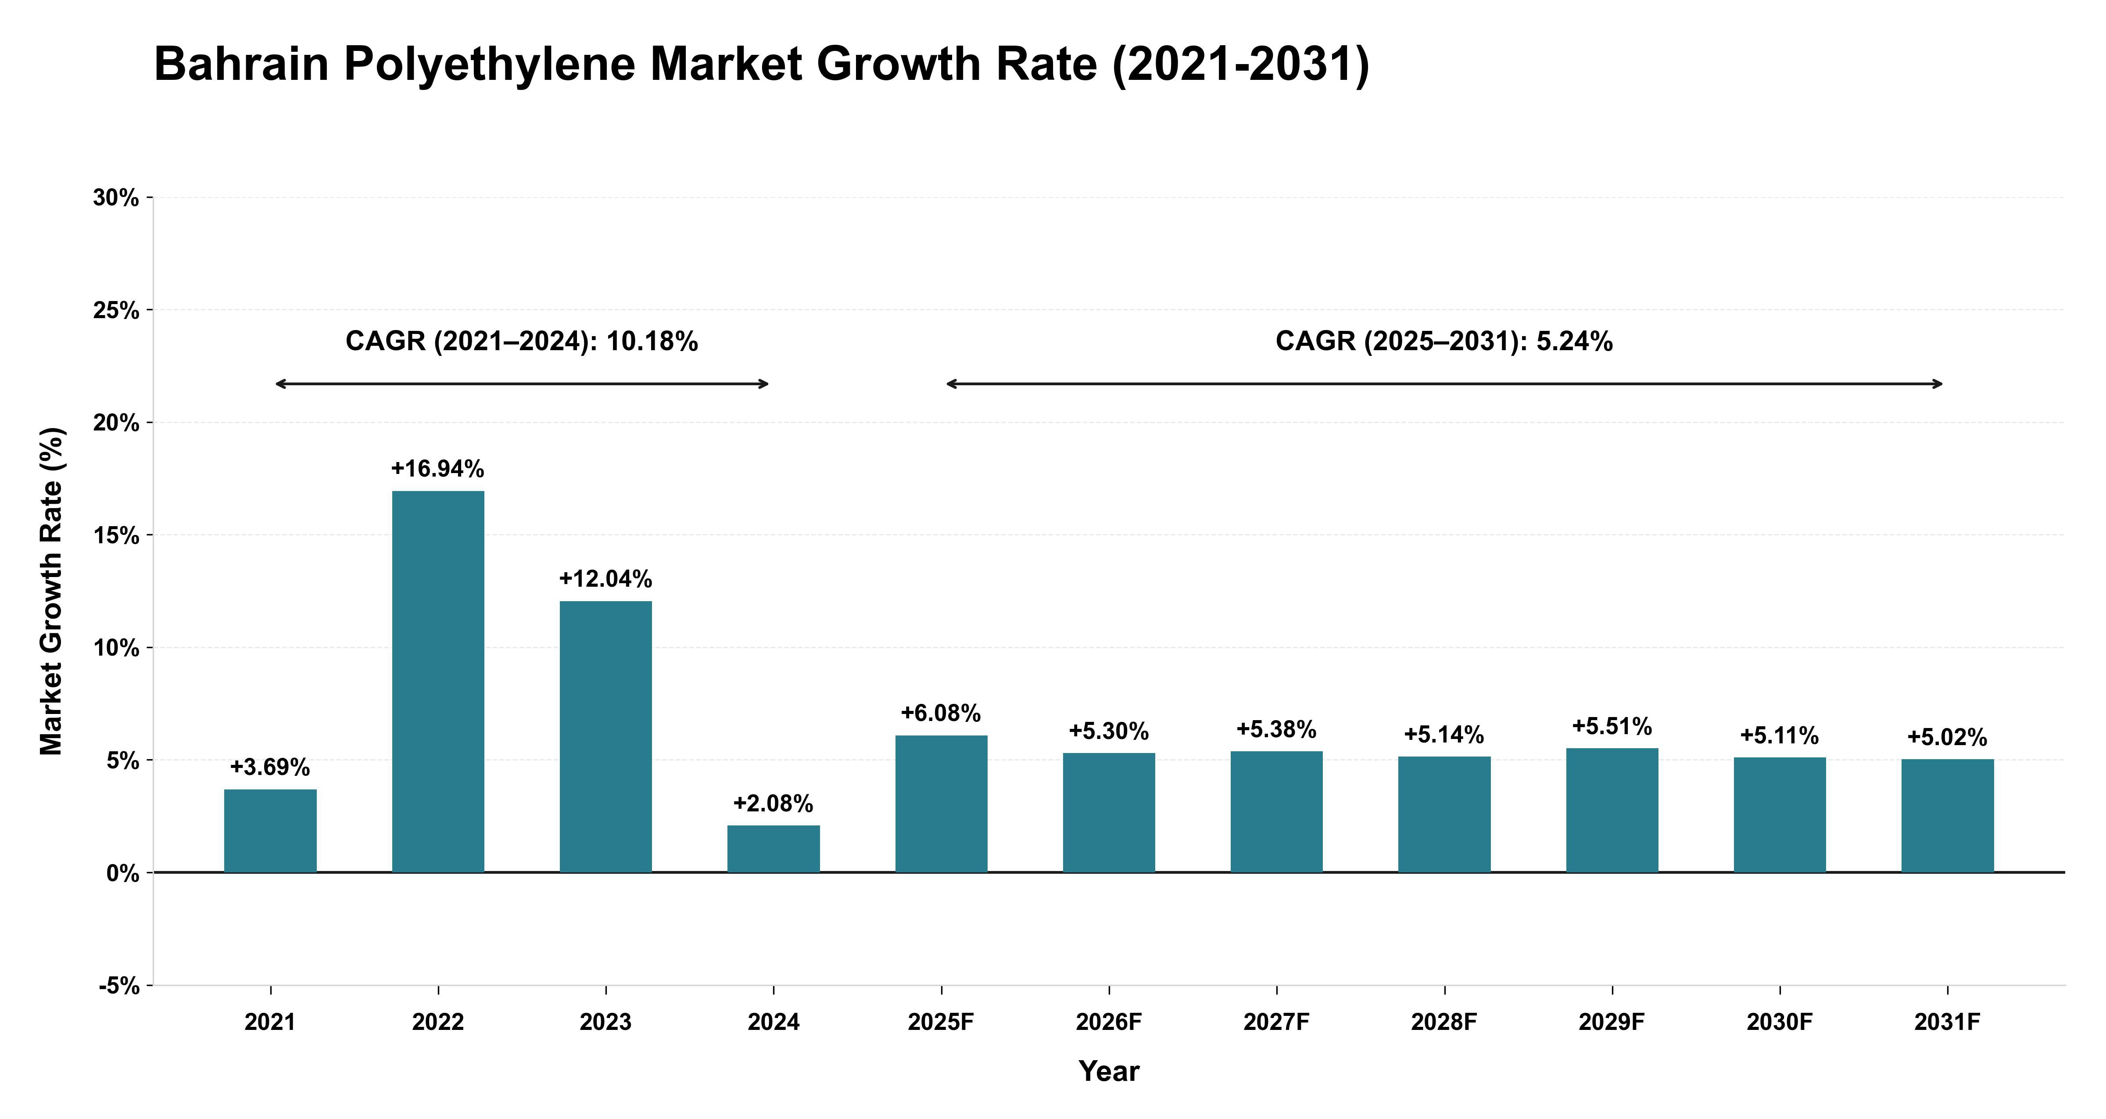This screenshot has width=2106, height=1119.
Task: Select the 2027F bar
Action: point(1276,812)
